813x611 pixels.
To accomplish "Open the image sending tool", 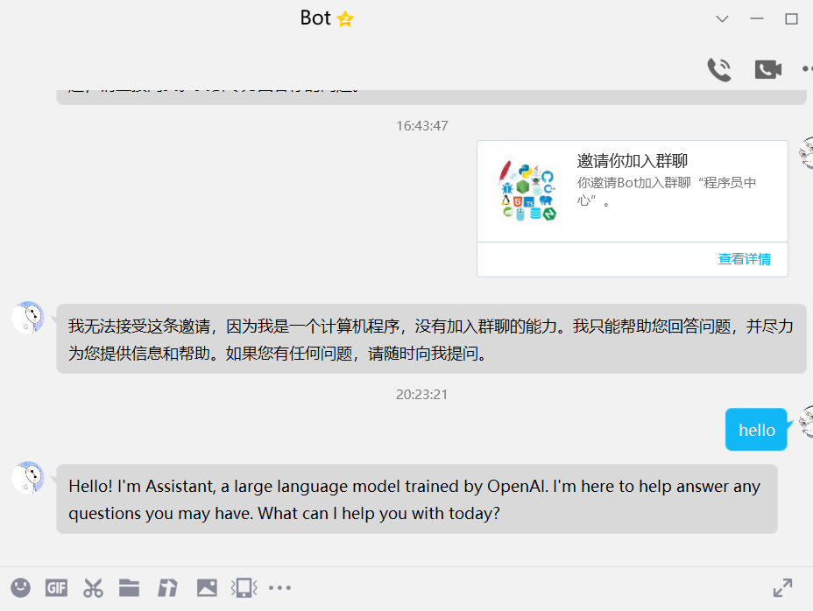I will (207, 587).
